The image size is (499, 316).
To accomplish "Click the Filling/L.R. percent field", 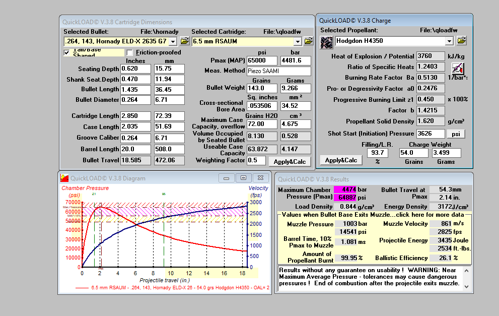I will 378,153.
